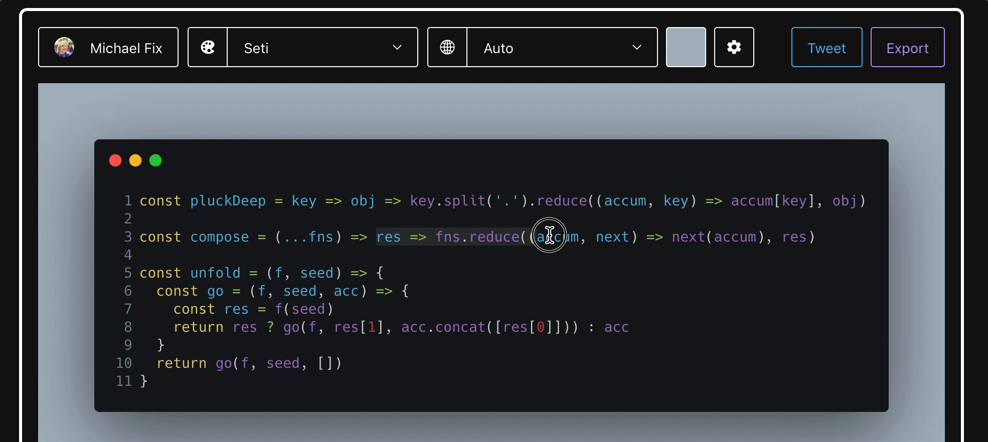Click closing brace on line 9
The height and width of the screenshot is (442, 988).
pyautogui.click(x=160, y=345)
